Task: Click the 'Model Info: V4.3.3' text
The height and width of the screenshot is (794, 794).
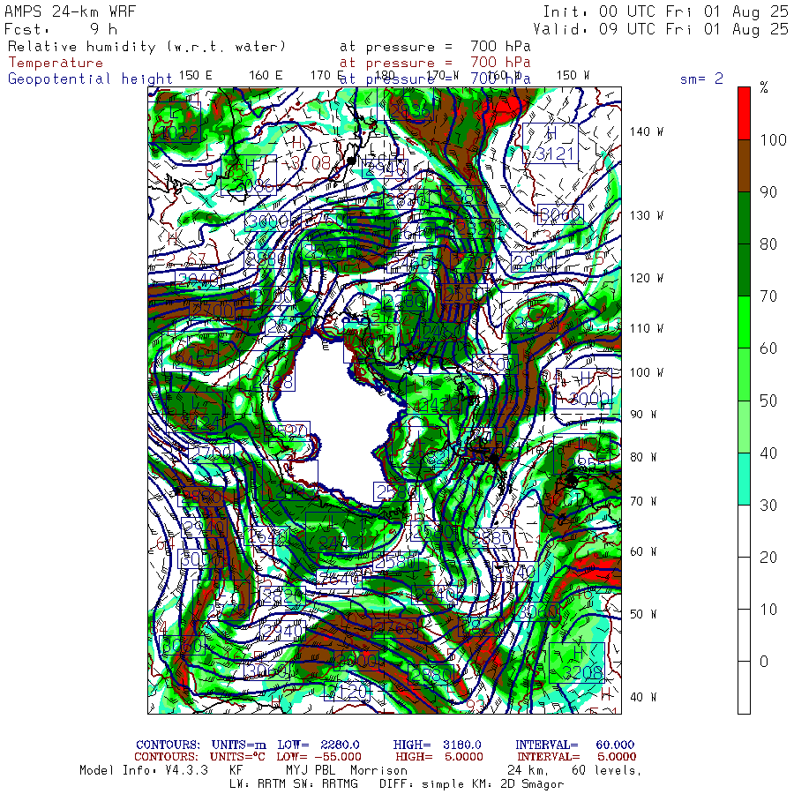Action: (x=144, y=771)
